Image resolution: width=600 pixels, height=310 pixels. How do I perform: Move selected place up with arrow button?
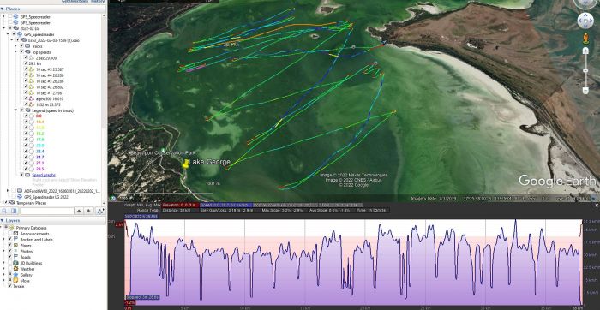coord(79,211)
